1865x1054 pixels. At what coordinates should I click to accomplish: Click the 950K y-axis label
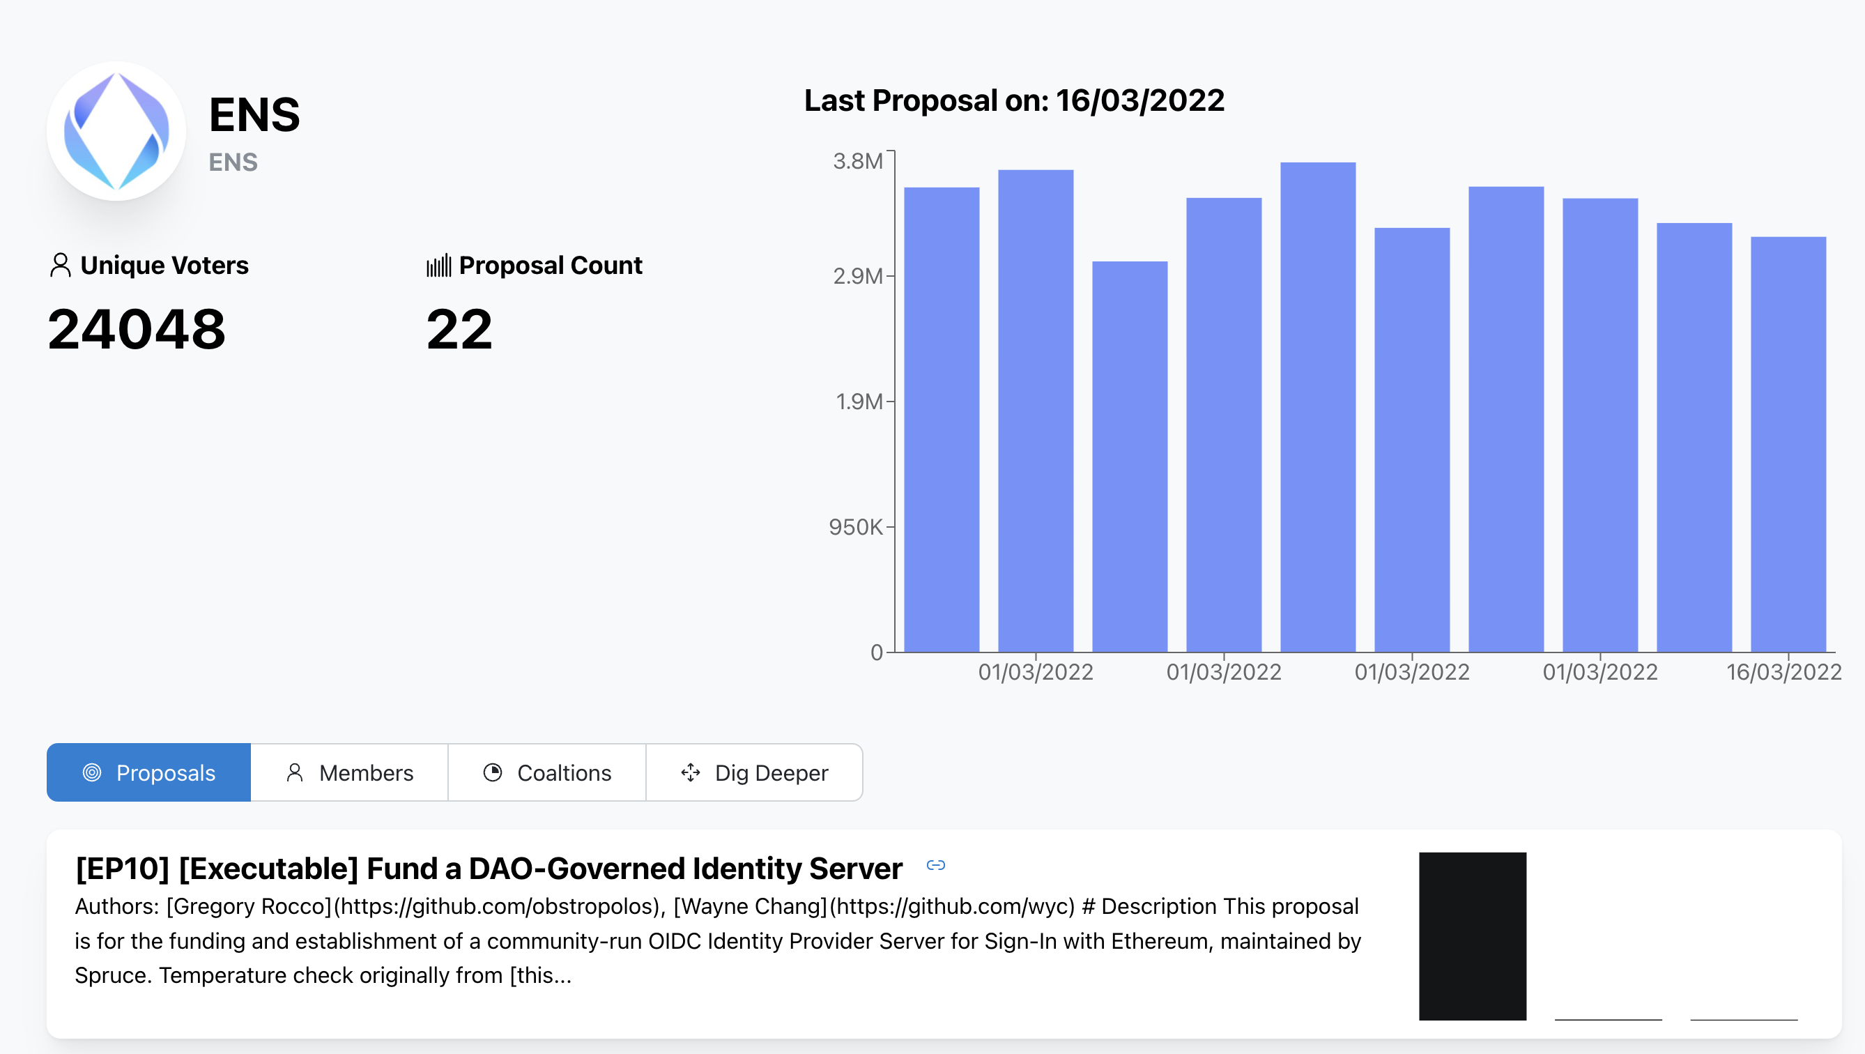point(856,526)
